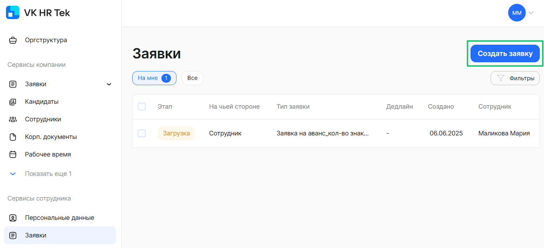This screenshot has width=544, height=248.
Task: Open Корп. документы file icon
Action: coord(13,137)
